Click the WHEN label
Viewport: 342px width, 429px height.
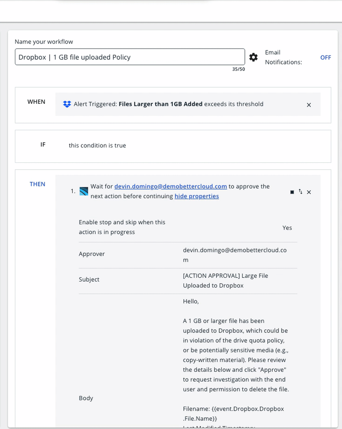click(36, 102)
